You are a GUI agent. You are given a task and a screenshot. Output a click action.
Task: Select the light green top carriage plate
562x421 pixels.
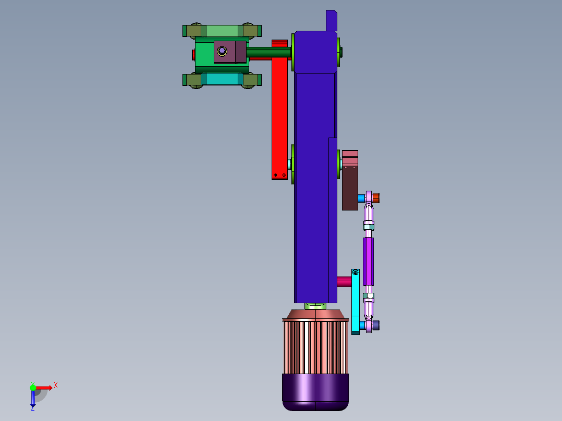[222, 31]
